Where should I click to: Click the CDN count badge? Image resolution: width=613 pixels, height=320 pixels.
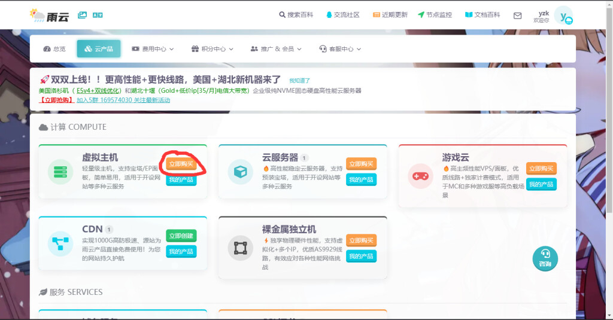tap(109, 229)
